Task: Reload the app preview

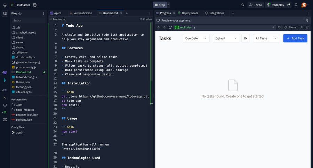Action: (x=170, y=27)
